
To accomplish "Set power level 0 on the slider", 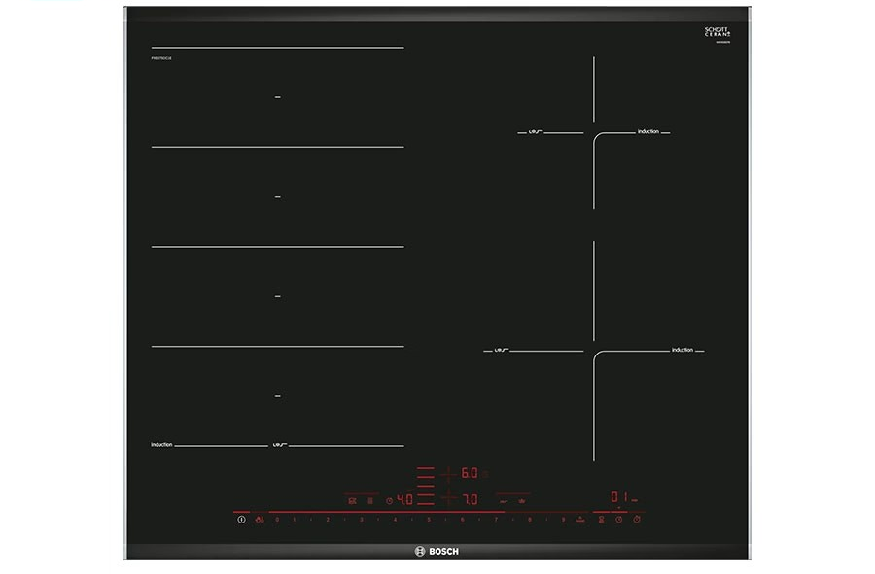I will pos(277,520).
